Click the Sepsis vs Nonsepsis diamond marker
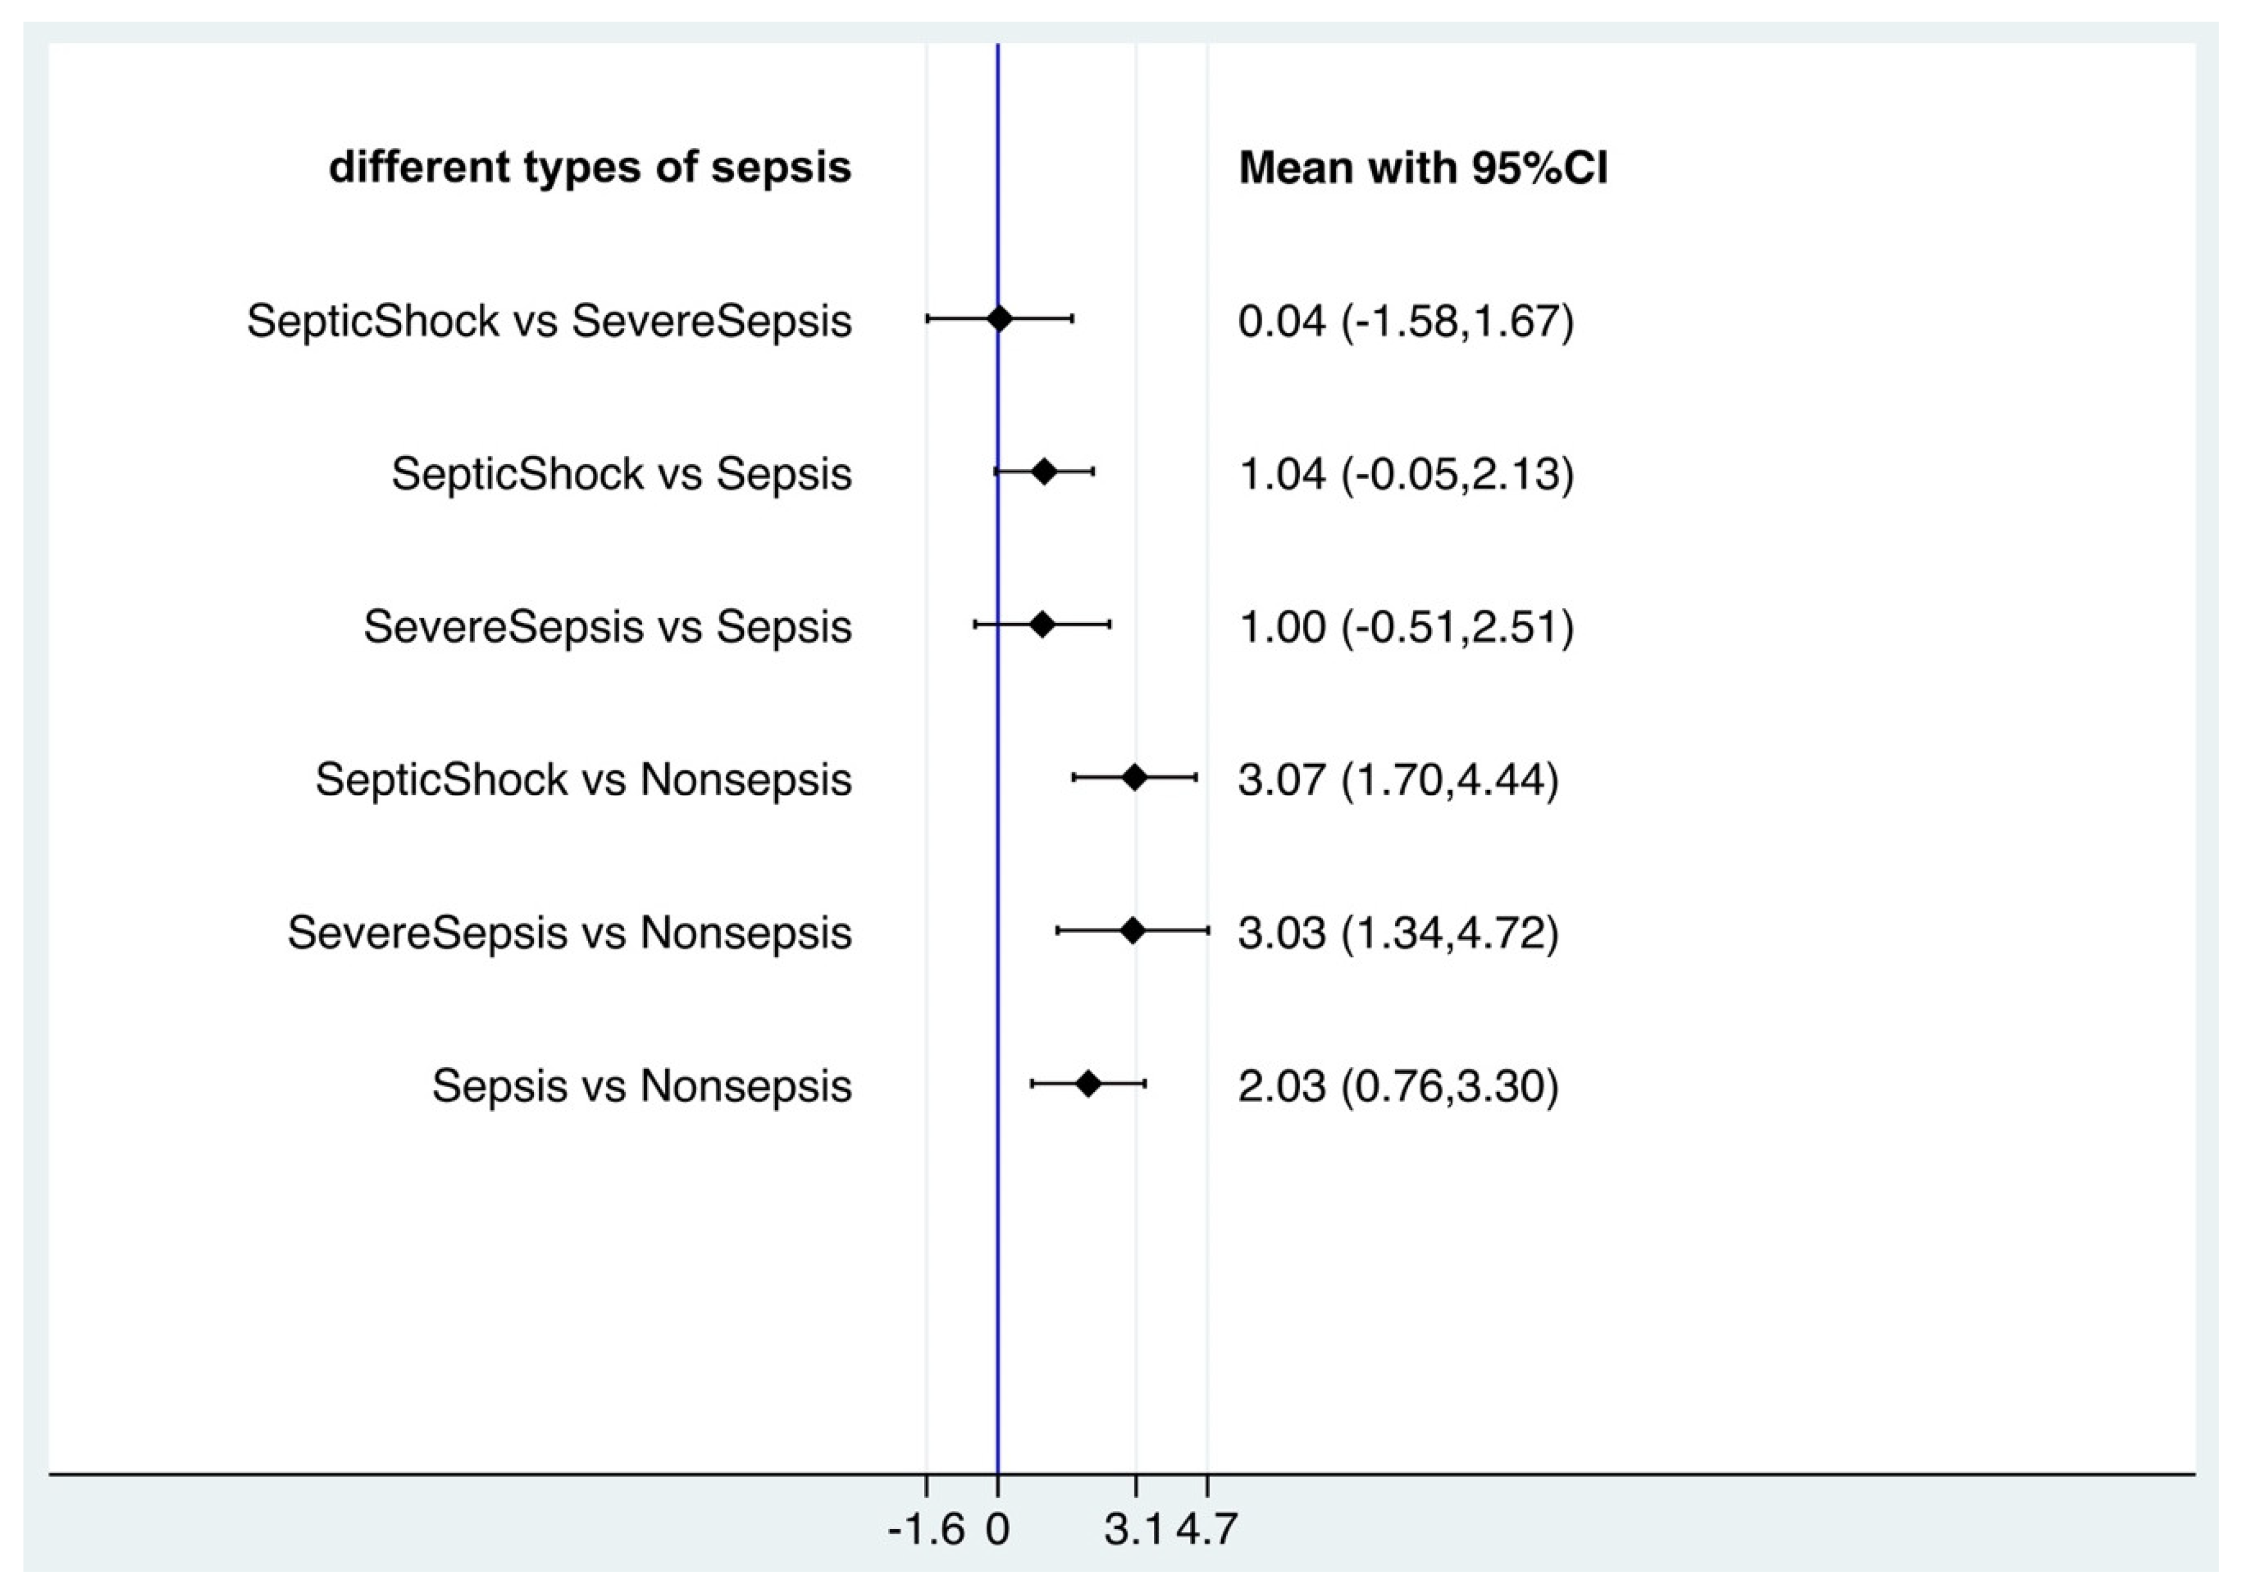This screenshot has height=1591, width=2247. click(1088, 1084)
